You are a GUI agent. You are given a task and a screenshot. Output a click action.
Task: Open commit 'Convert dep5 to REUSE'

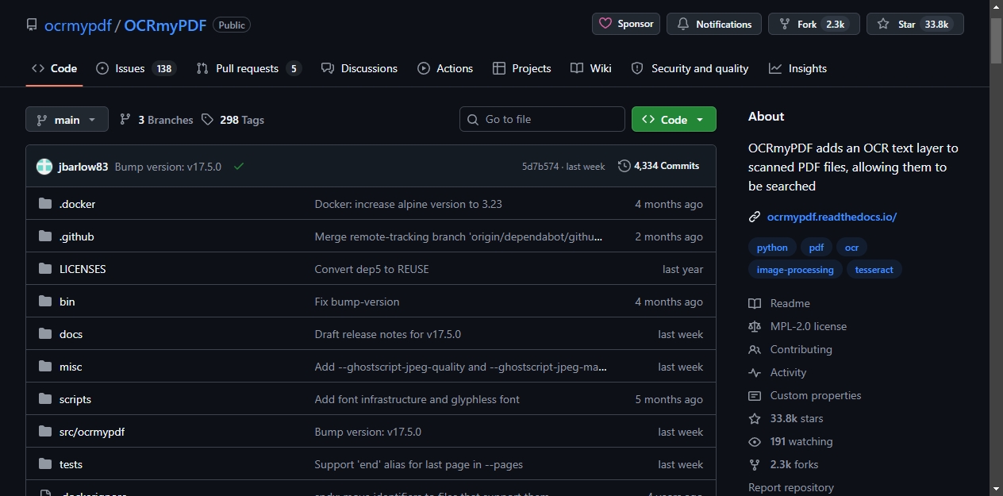(371, 269)
